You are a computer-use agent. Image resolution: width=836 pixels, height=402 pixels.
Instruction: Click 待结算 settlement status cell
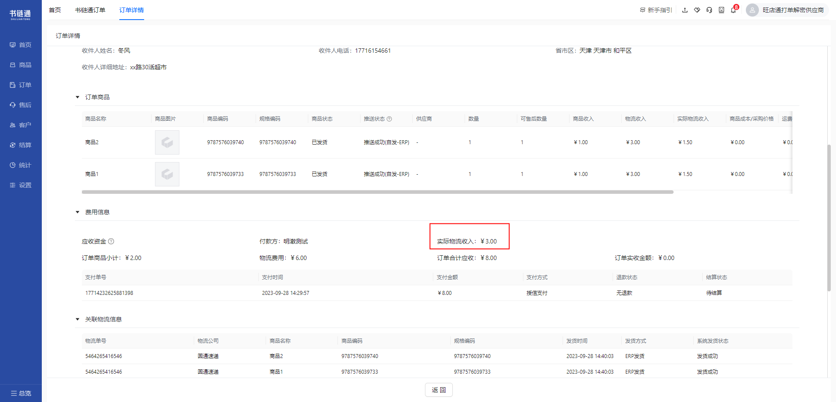coord(714,293)
